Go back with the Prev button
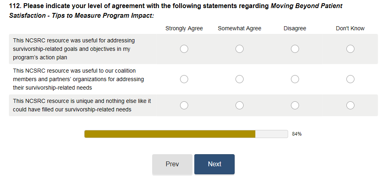This screenshot has height=180, width=384. (x=172, y=164)
